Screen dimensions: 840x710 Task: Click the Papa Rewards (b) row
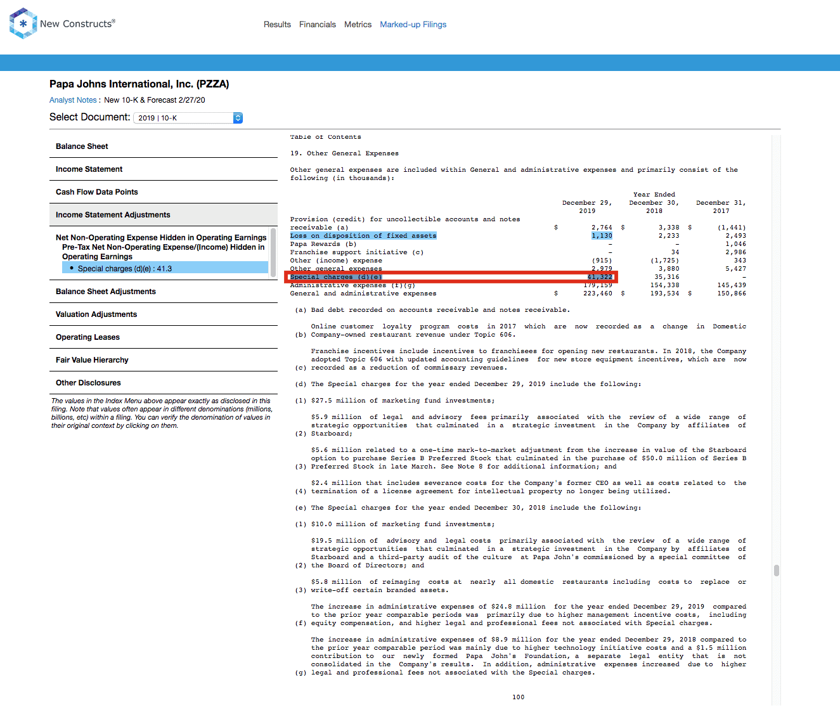[518, 244]
